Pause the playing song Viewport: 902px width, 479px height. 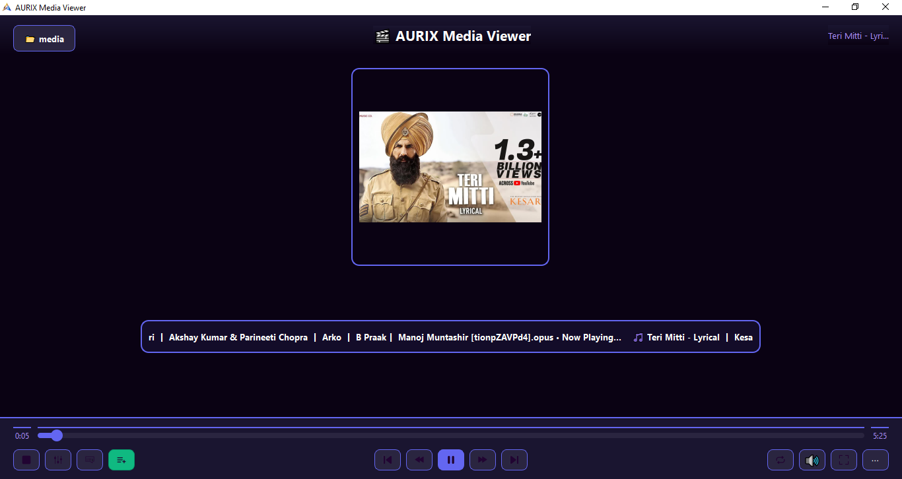click(451, 460)
